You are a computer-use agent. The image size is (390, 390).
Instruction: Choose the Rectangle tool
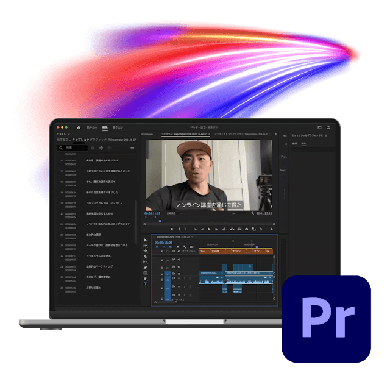[146, 273]
